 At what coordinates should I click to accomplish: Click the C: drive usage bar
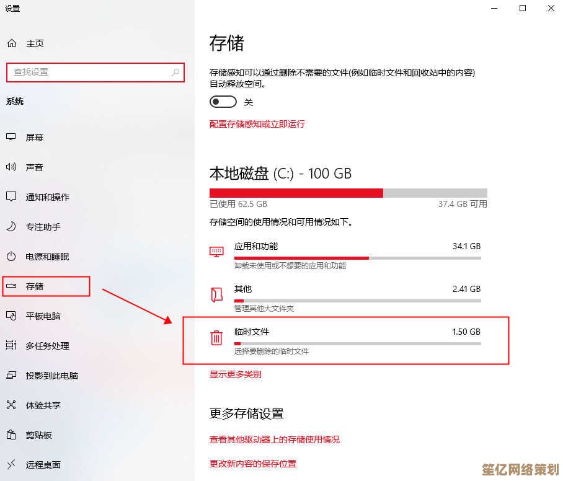pos(348,193)
